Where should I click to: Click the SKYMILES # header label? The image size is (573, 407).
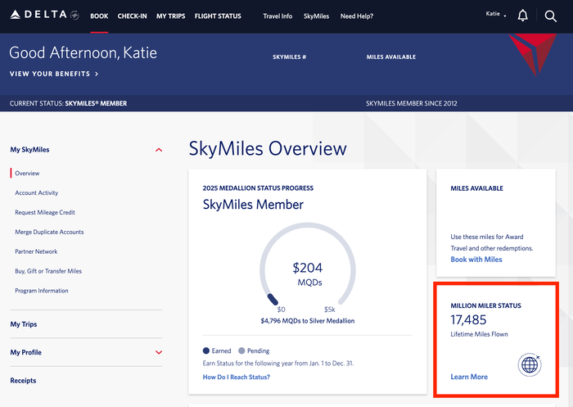coord(290,57)
